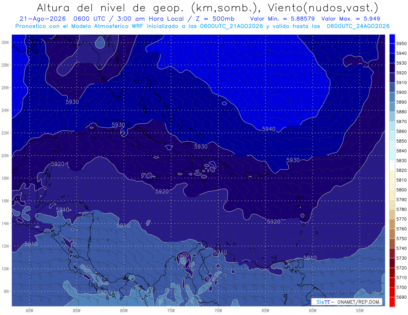Click the 90W longitude axis label
This screenshot has width=408, height=315.
click(x=30, y=311)
